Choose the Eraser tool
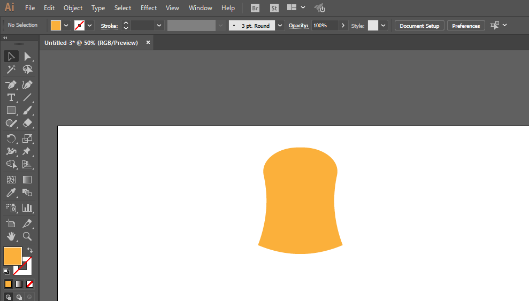529x301 pixels. click(x=27, y=123)
